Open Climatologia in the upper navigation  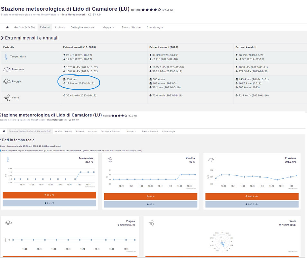coord(155,27)
